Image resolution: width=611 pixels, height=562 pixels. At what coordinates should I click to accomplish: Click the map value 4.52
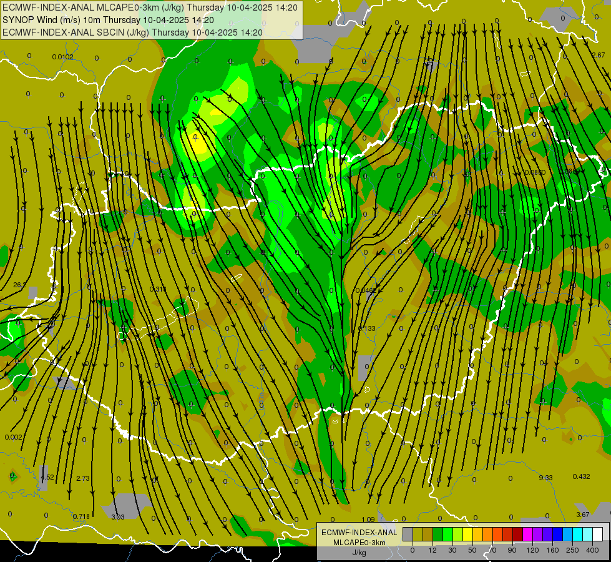point(47,477)
